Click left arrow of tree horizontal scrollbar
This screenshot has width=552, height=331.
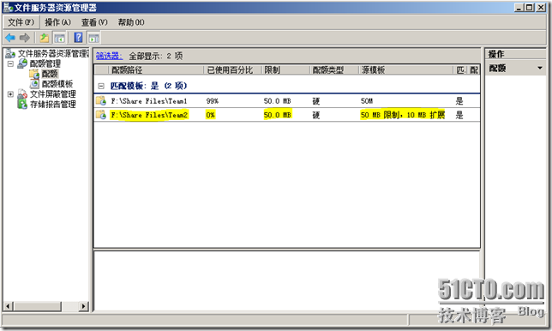[9, 306]
